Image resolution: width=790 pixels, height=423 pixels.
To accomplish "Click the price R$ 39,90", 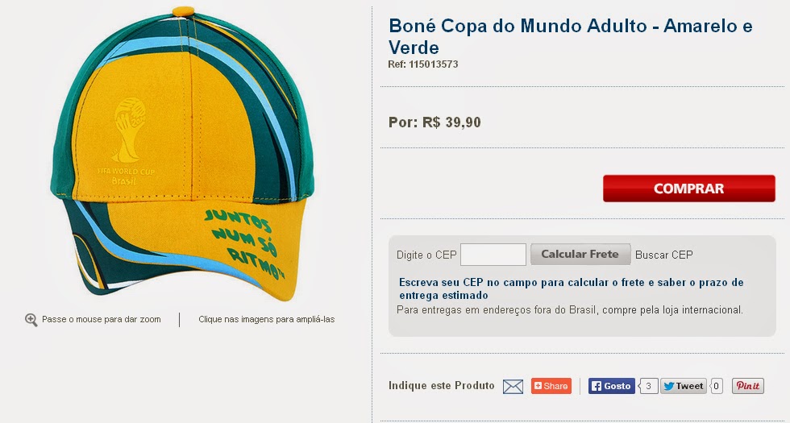I will (451, 122).
